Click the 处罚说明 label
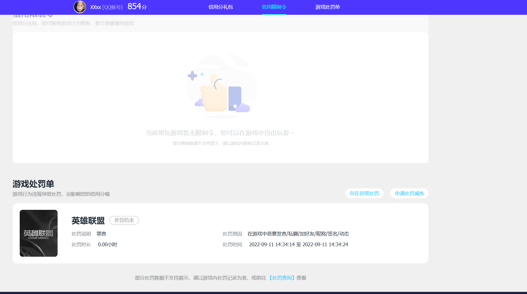The height and width of the screenshot is (294, 527). point(81,234)
